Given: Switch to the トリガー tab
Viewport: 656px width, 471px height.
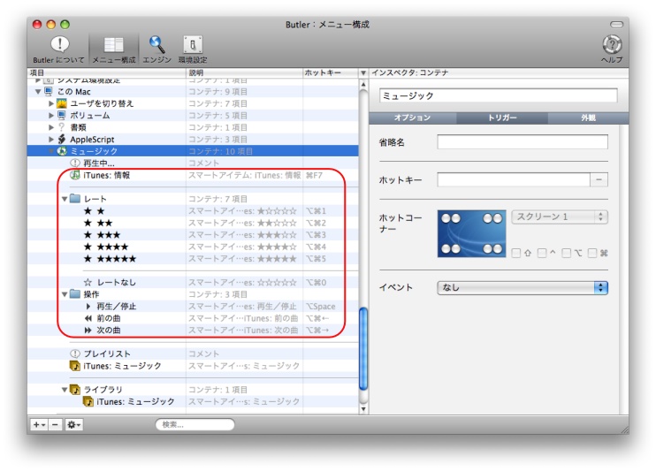Looking at the screenshot, I should click(502, 118).
